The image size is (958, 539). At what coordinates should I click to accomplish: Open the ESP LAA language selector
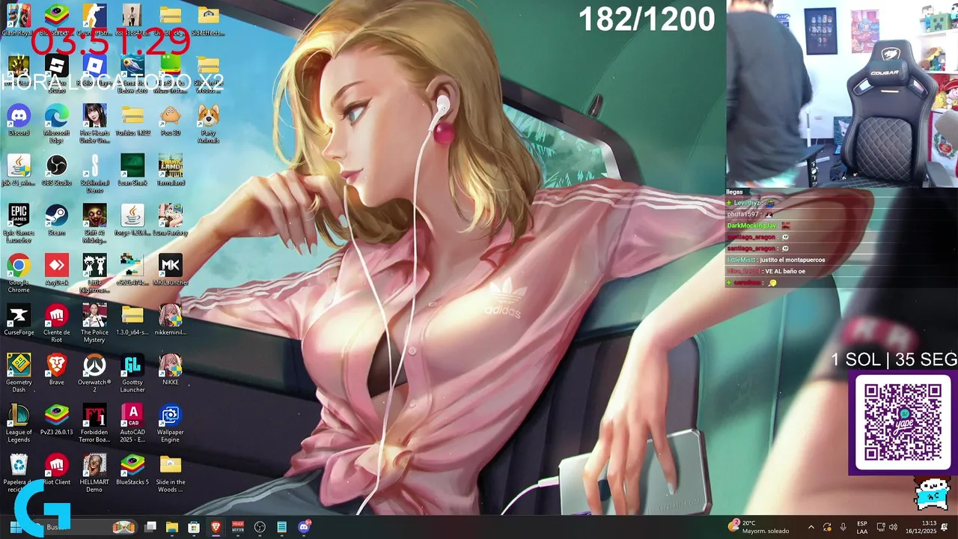pyautogui.click(x=862, y=527)
